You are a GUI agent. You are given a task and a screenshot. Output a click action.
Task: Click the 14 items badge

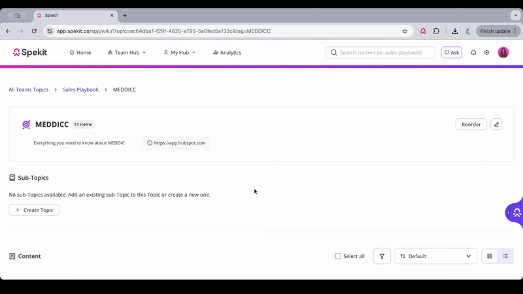[83, 124]
